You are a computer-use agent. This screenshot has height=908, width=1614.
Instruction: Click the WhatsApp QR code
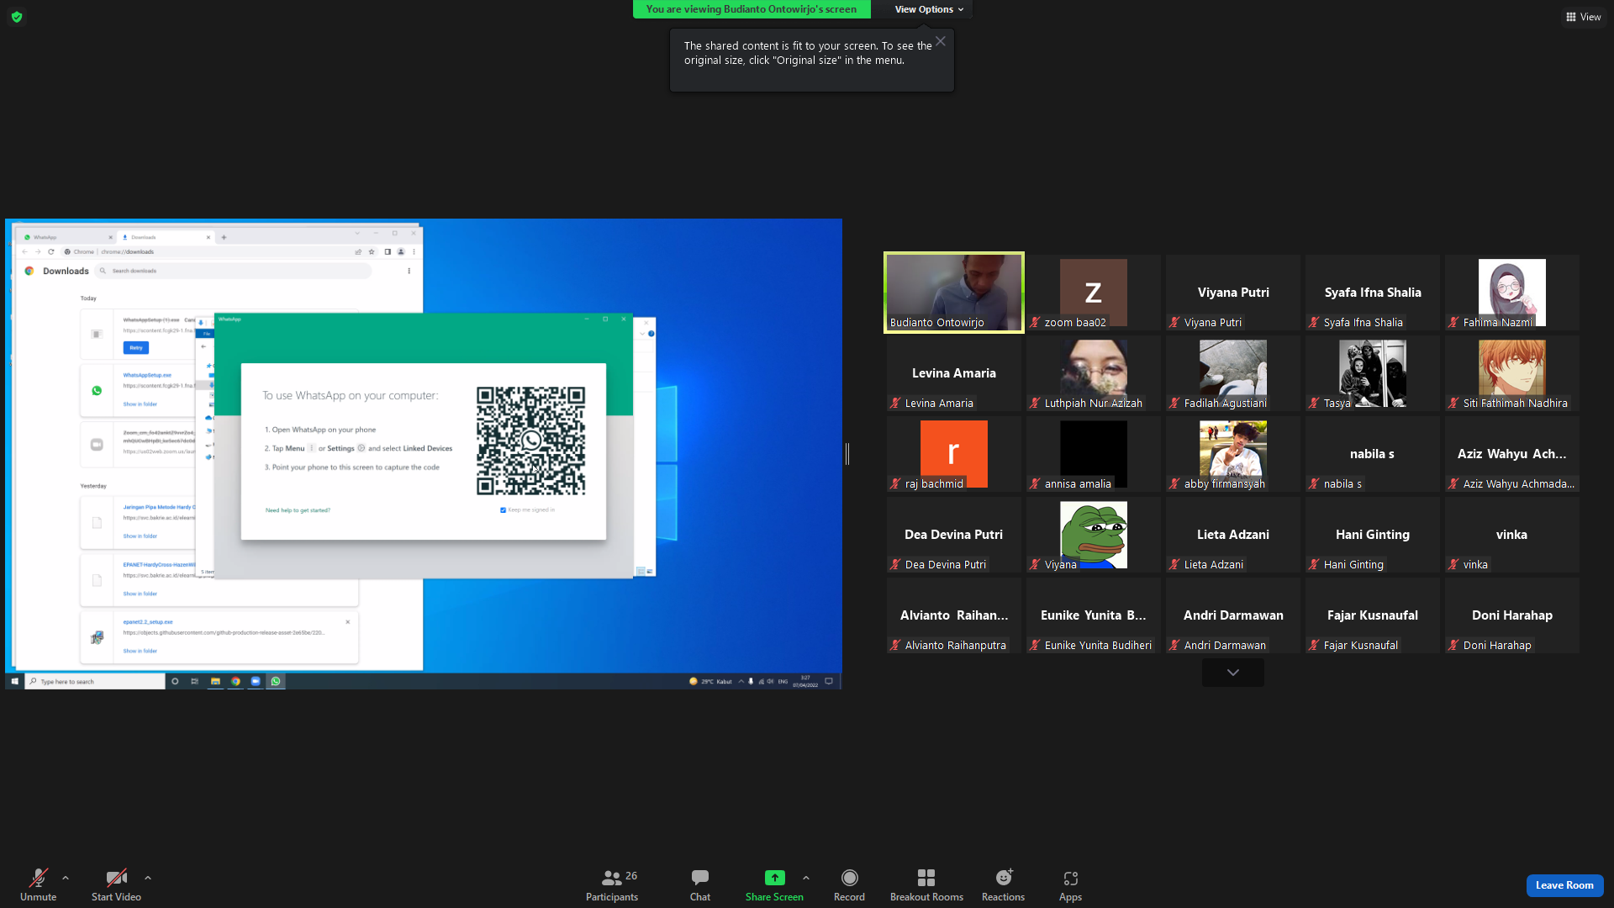[530, 441]
